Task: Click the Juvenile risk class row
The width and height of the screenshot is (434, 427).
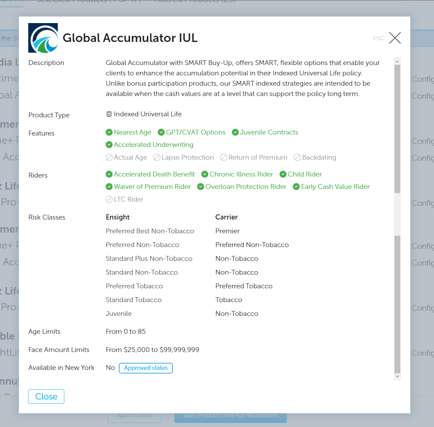Action: point(119,313)
